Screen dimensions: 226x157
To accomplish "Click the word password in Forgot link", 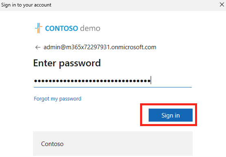I will click(70, 99).
